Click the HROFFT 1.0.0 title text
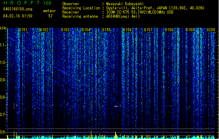The width and height of the screenshot is (219, 139). 27,3
